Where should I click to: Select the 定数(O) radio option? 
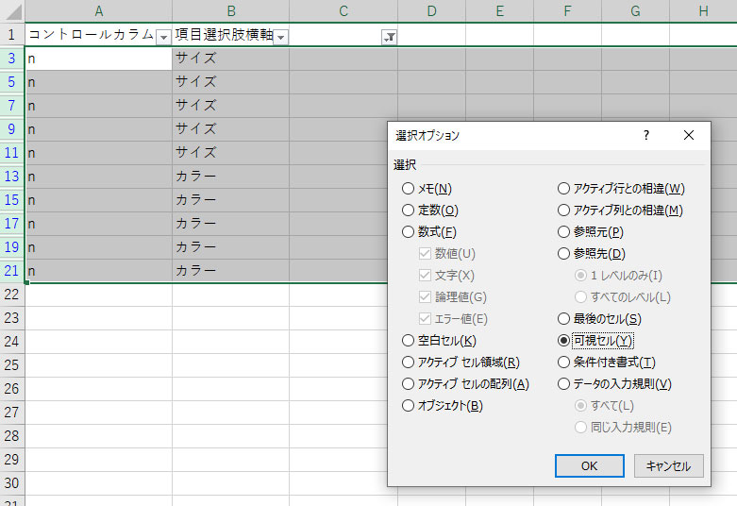click(408, 211)
